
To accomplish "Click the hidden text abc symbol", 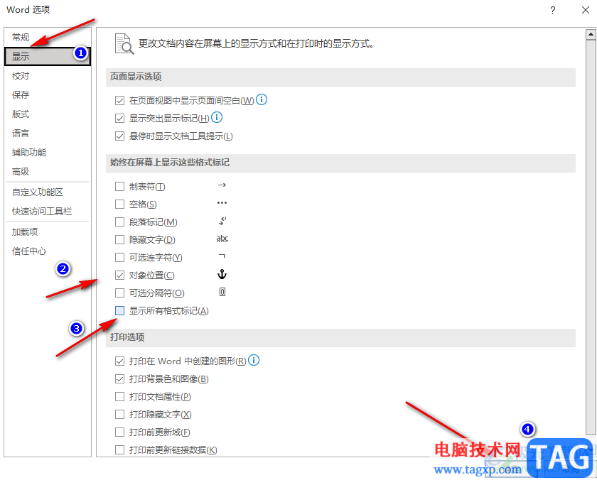I will (222, 239).
